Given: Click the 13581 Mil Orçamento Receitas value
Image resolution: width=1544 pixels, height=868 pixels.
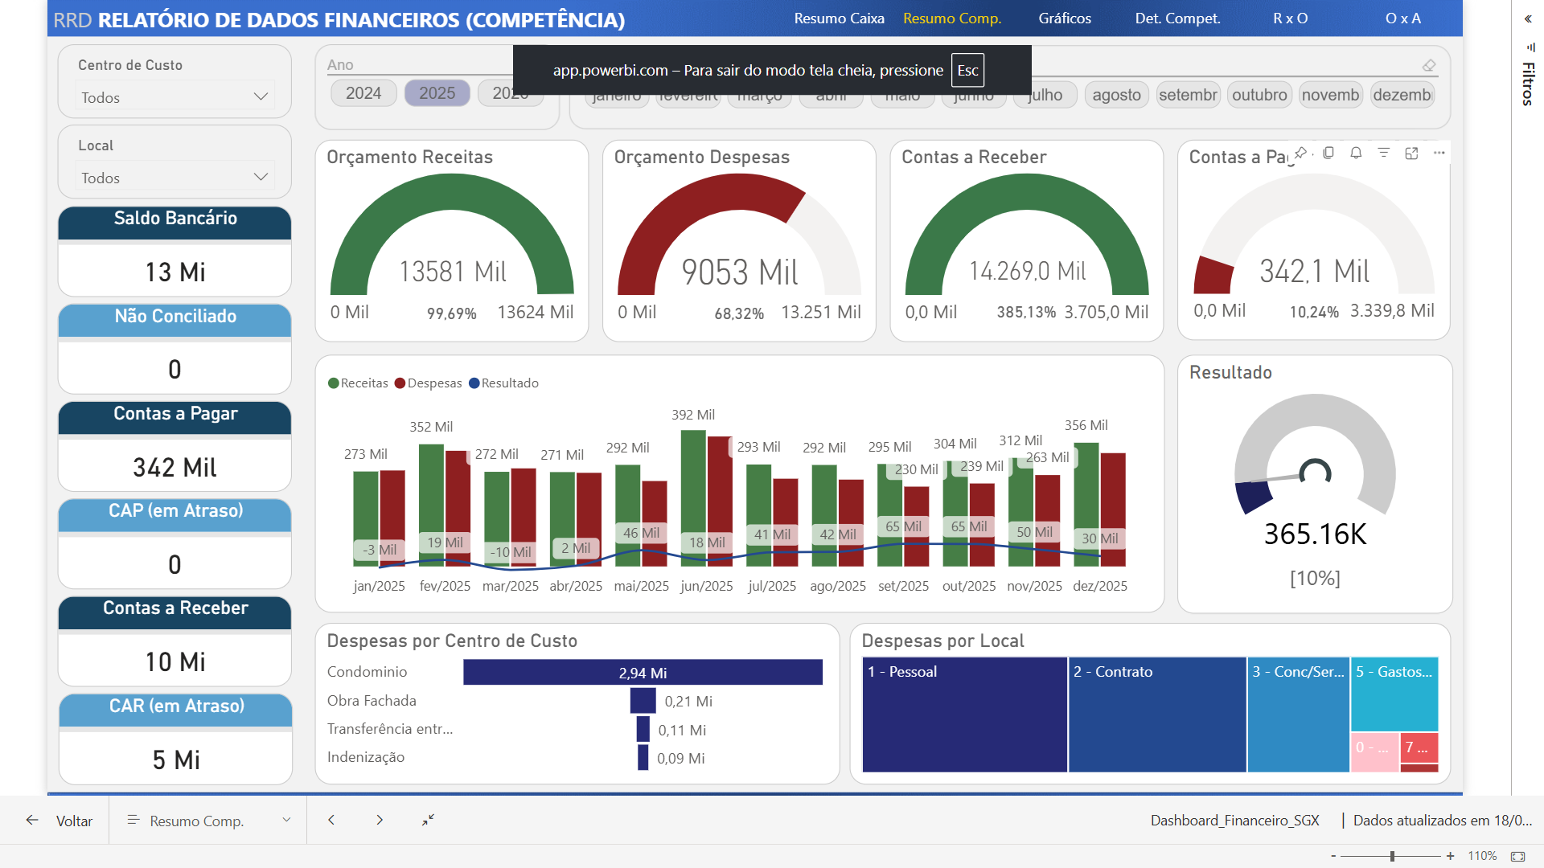Looking at the screenshot, I should tap(453, 272).
